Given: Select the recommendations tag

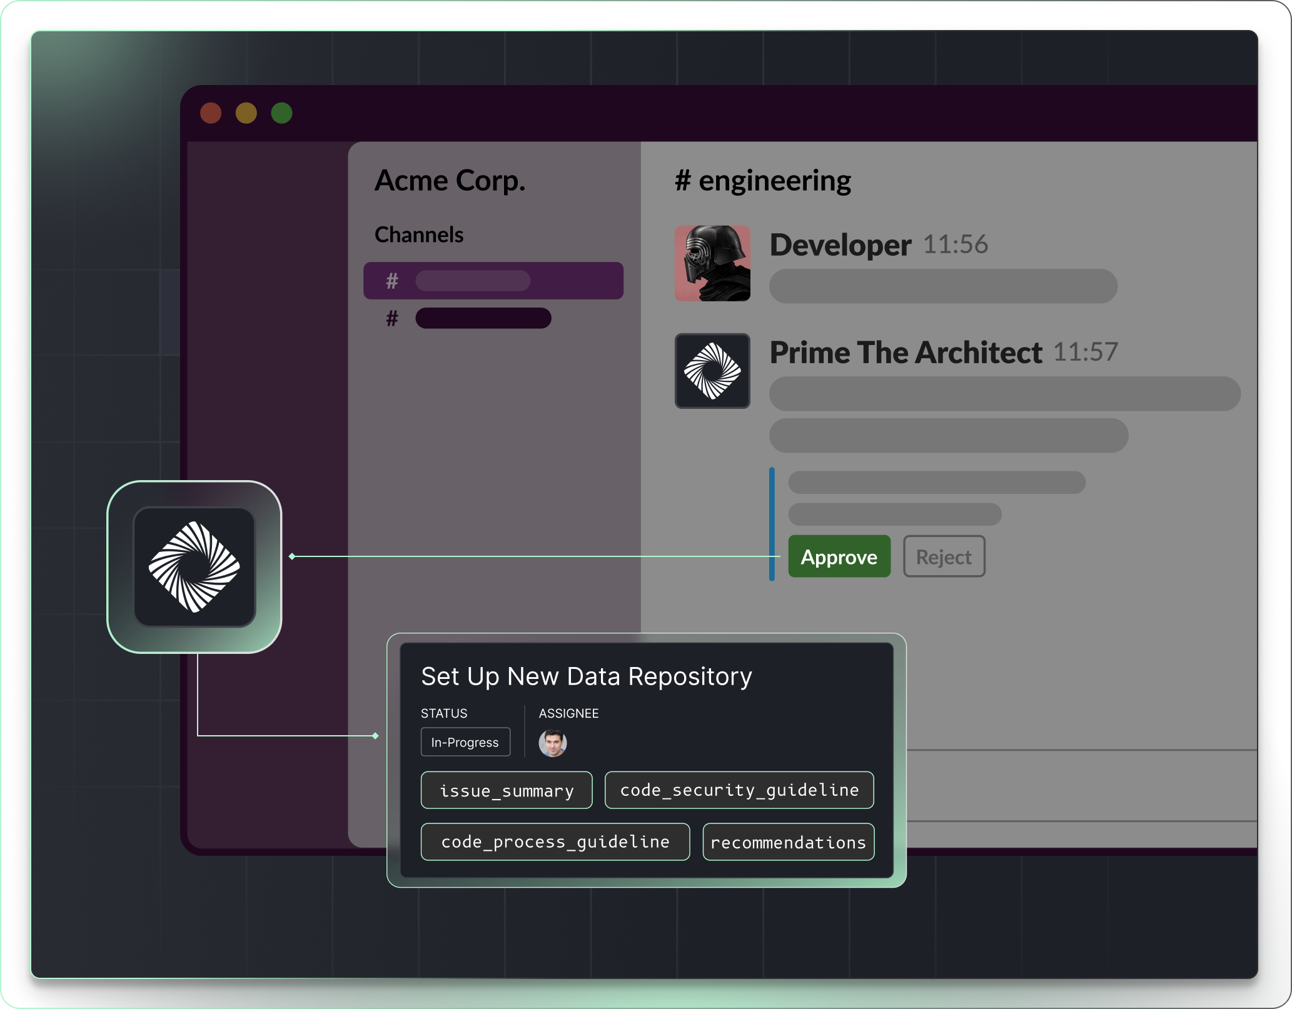Looking at the screenshot, I should (x=788, y=842).
